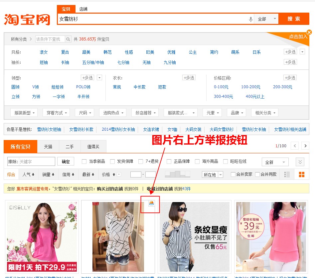Click the 女雪纺衫长款 suggestion link
This screenshot has height=278, width=315.
pyautogui.click(x=81, y=129)
